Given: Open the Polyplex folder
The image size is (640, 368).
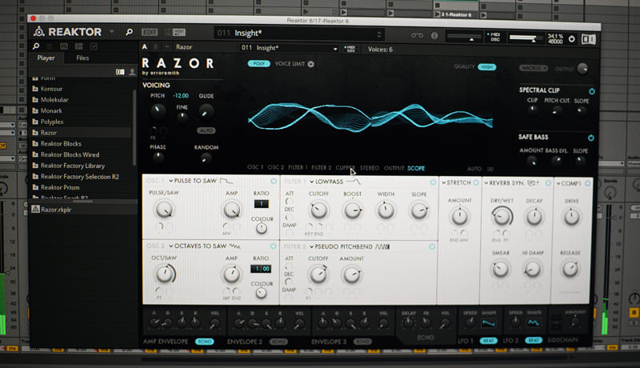Looking at the screenshot, I should pos(52,122).
